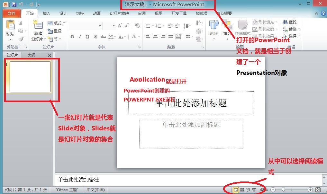Image resolution: width=327 pixels, height=194 pixels.
Task: Click the Quick Styles (快速样式) icon
Action: point(243,25)
